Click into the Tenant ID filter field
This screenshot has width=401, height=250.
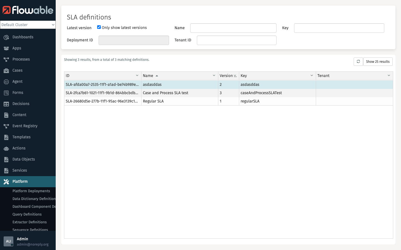pyautogui.click(x=236, y=40)
